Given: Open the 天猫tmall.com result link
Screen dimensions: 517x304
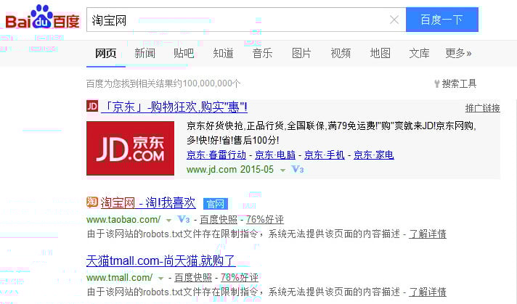Looking at the screenshot, I should pos(160,261).
